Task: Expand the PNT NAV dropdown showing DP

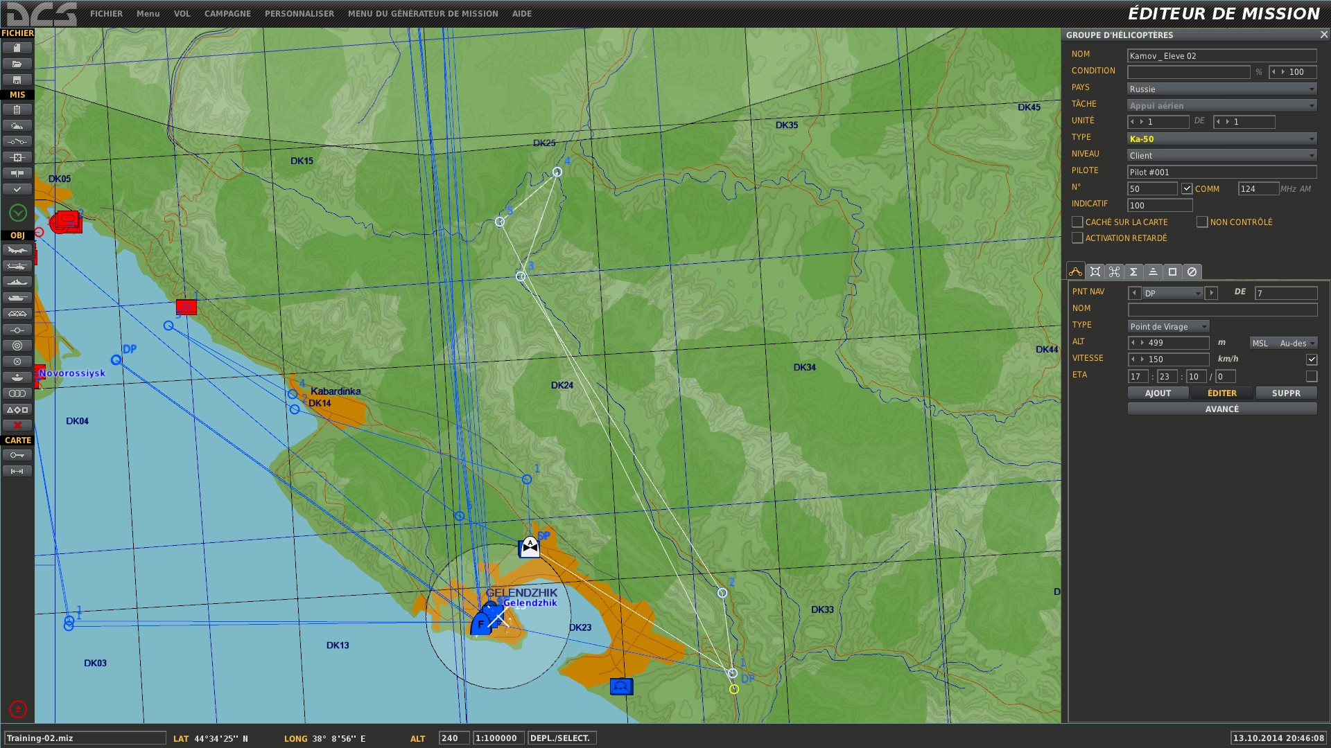Action: point(1173,293)
